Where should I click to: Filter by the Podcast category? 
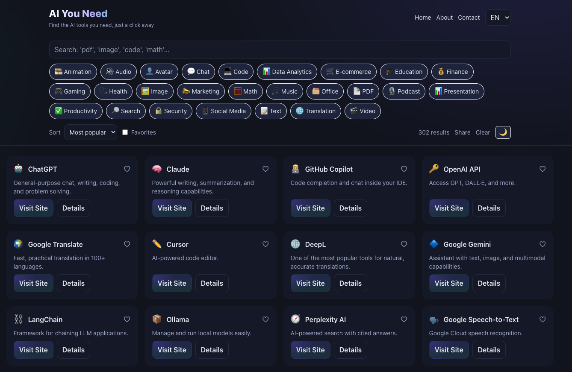pyautogui.click(x=404, y=91)
